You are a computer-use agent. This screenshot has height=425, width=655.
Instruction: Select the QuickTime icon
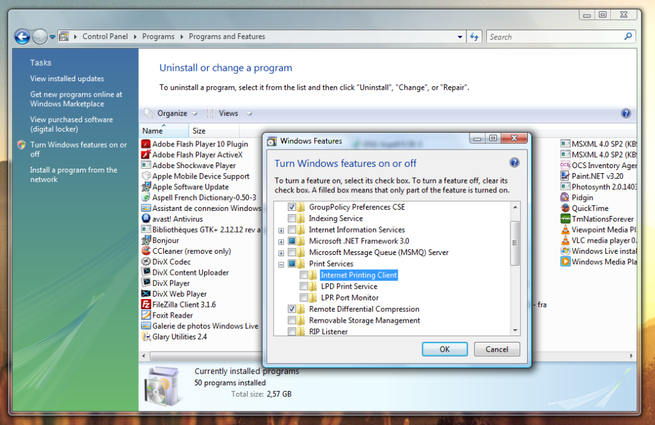pos(565,208)
